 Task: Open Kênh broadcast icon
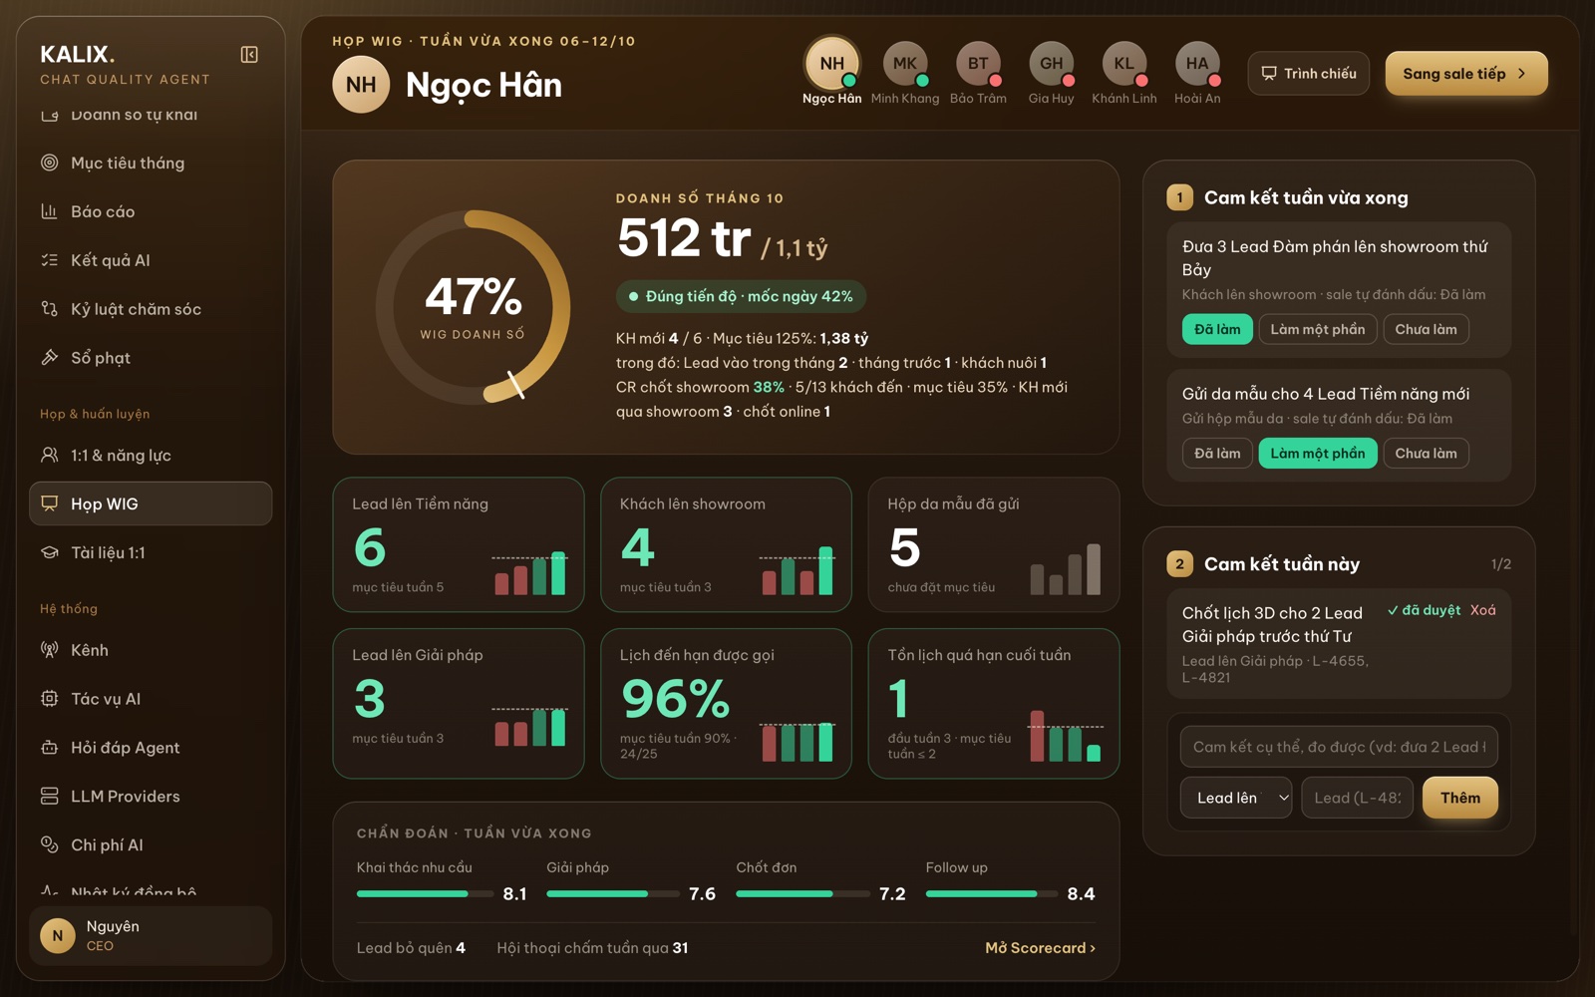[x=49, y=650]
